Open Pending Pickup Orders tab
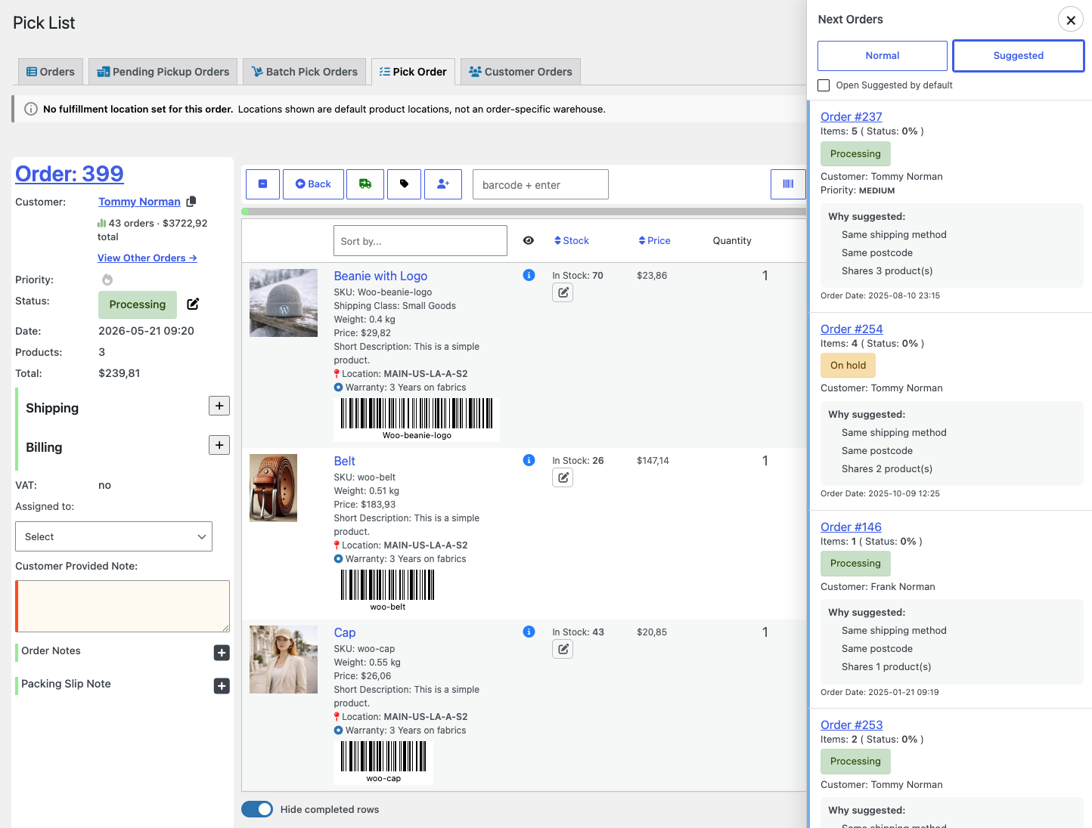The height and width of the screenshot is (828, 1092). (x=163, y=72)
